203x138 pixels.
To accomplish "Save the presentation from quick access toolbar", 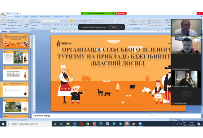I will [8, 13].
